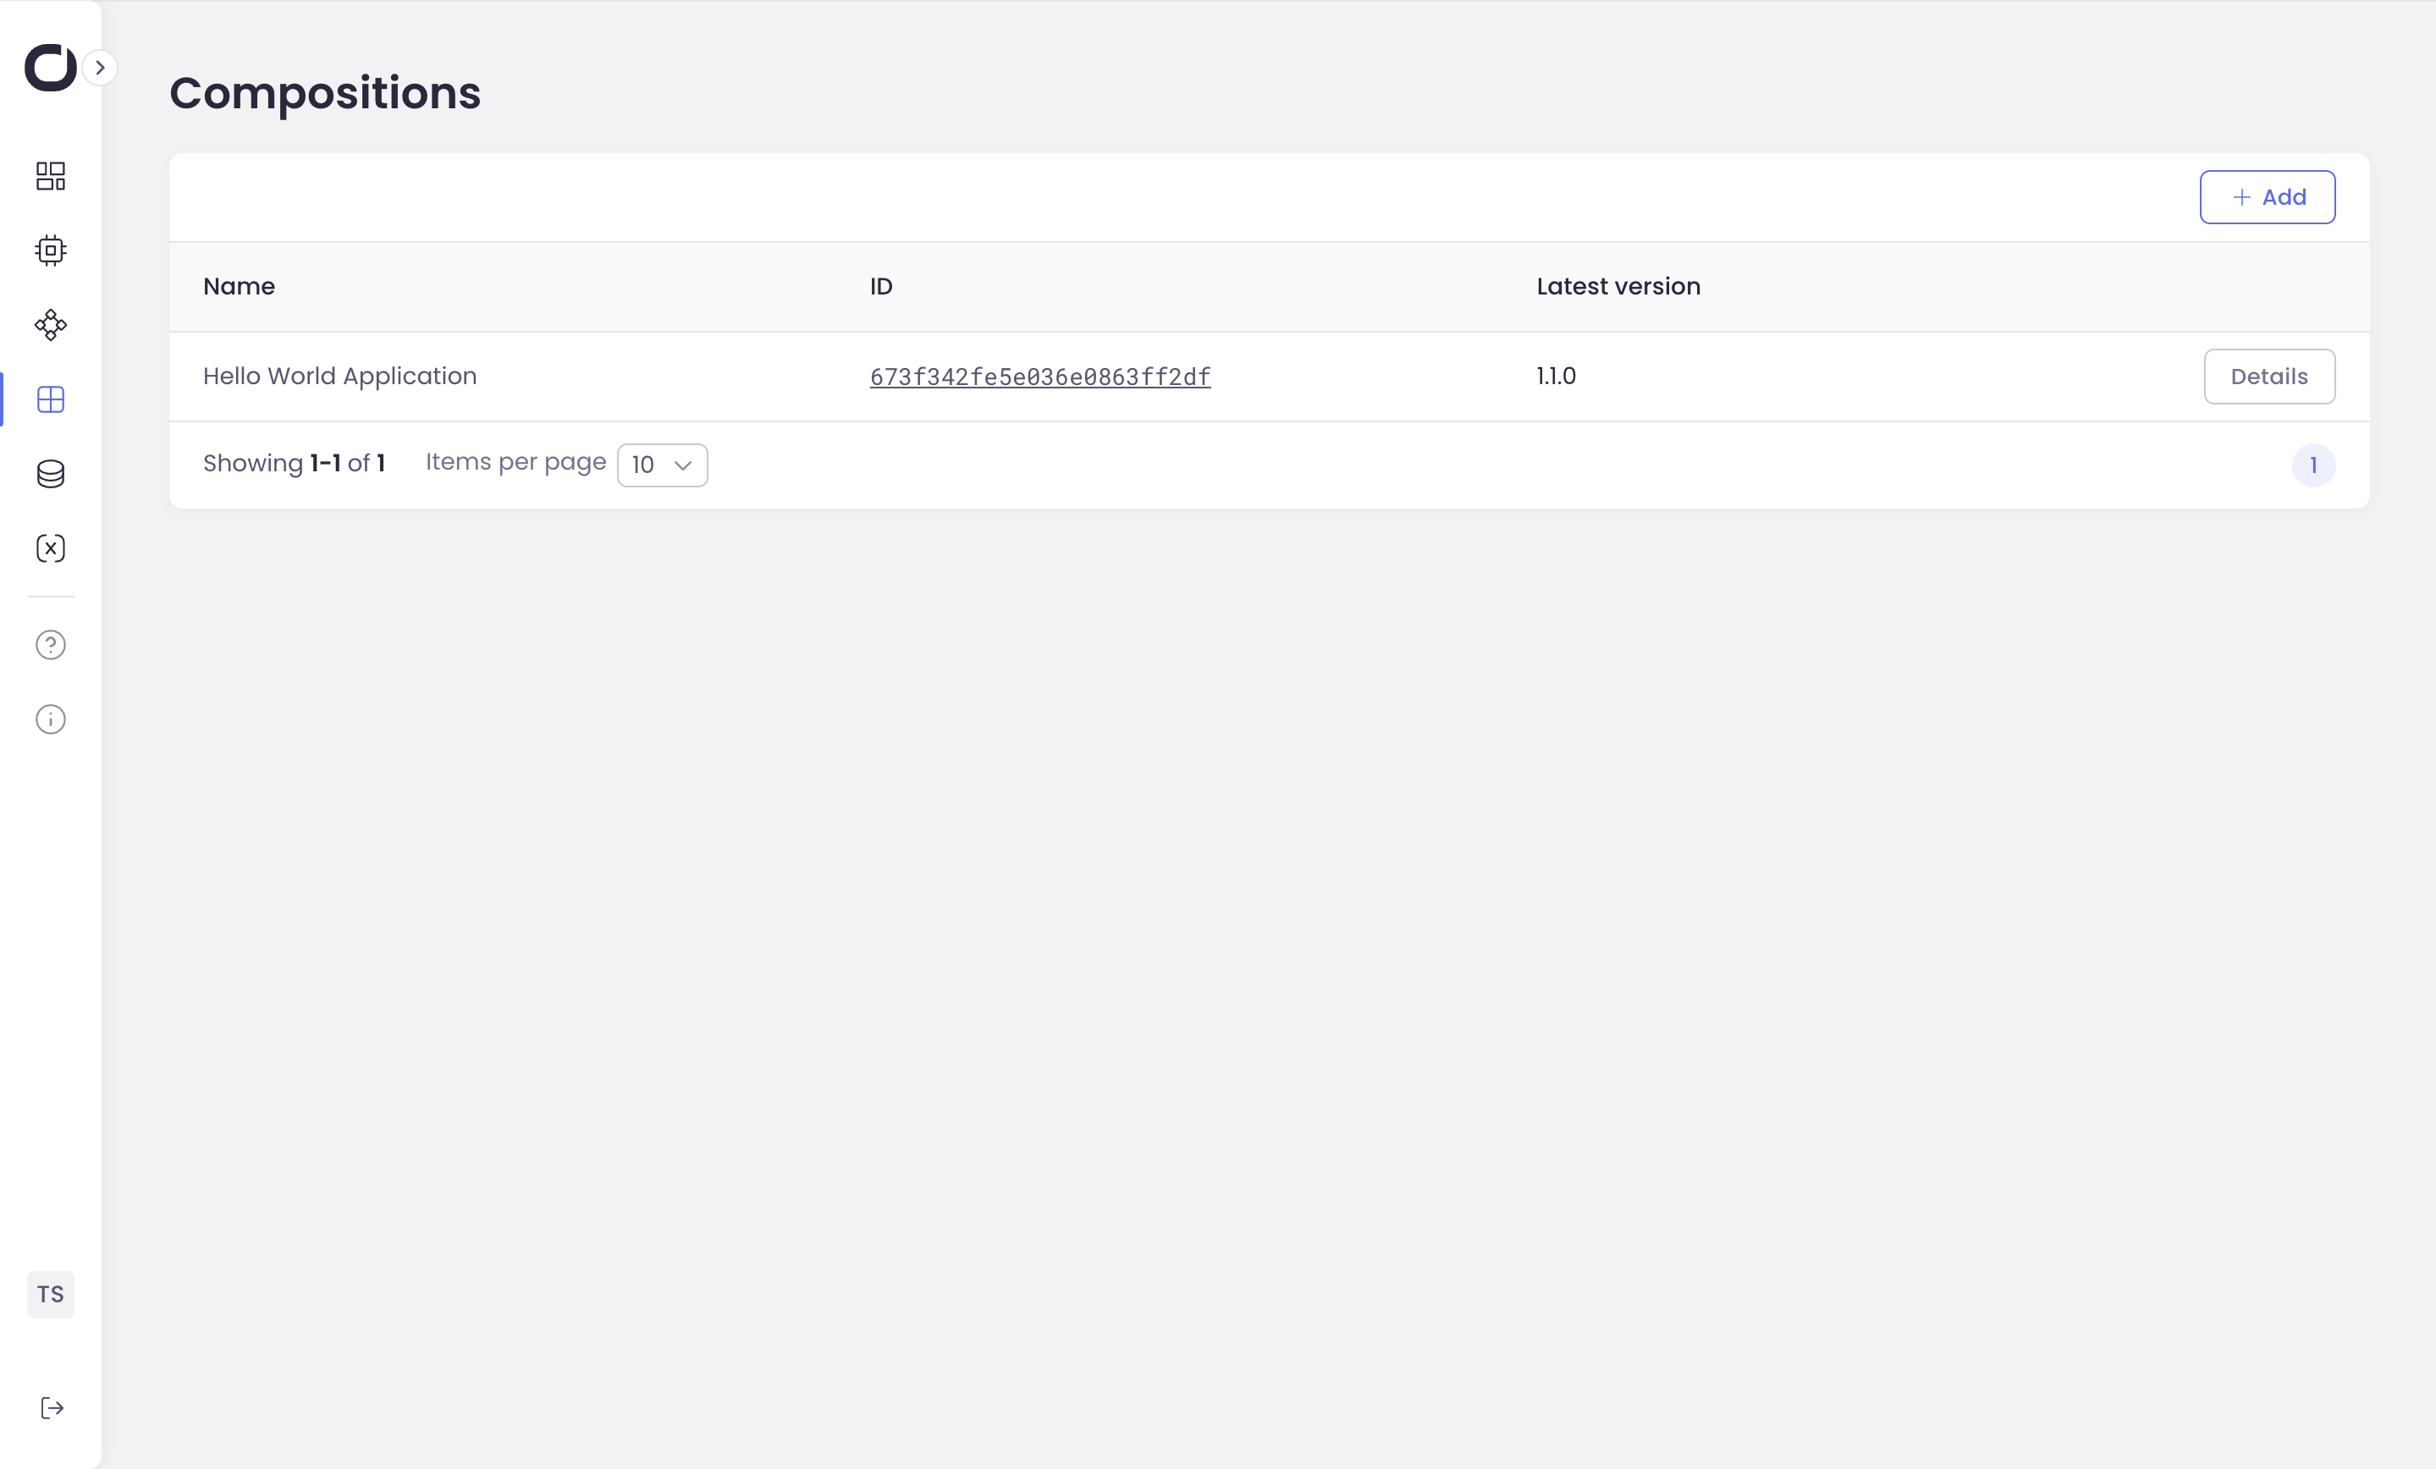This screenshot has height=1469, width=2436.
Task: Select the Hello World Application row name
Action: point(340,377)
